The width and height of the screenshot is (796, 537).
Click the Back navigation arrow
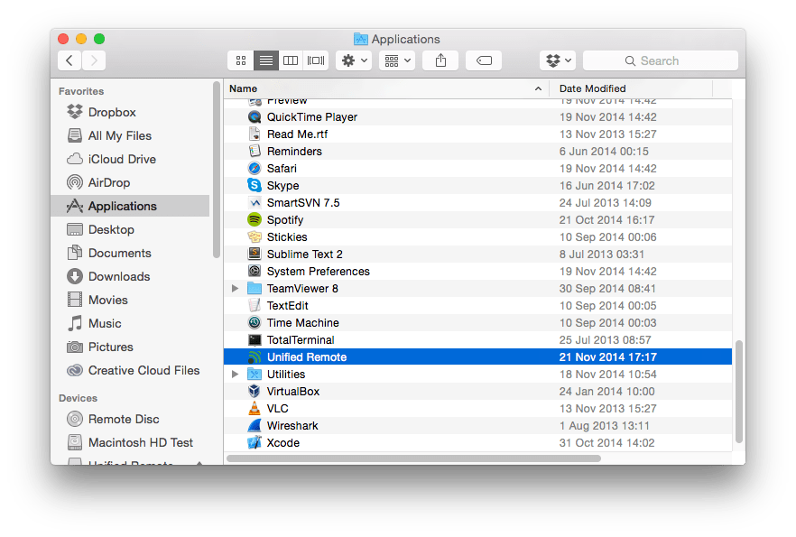(x=69, y=60)
